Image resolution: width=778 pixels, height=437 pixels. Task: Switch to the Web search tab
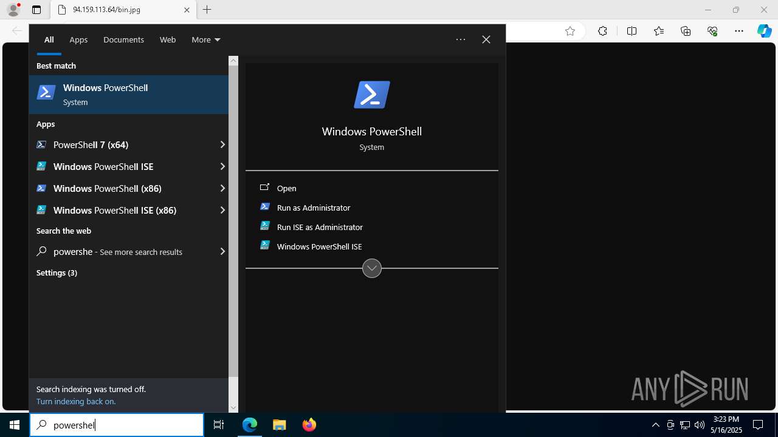(168, 39)
